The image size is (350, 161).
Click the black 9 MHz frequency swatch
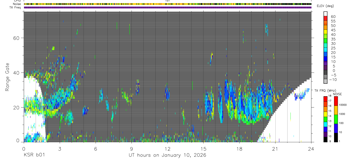(x=325, y=139)
